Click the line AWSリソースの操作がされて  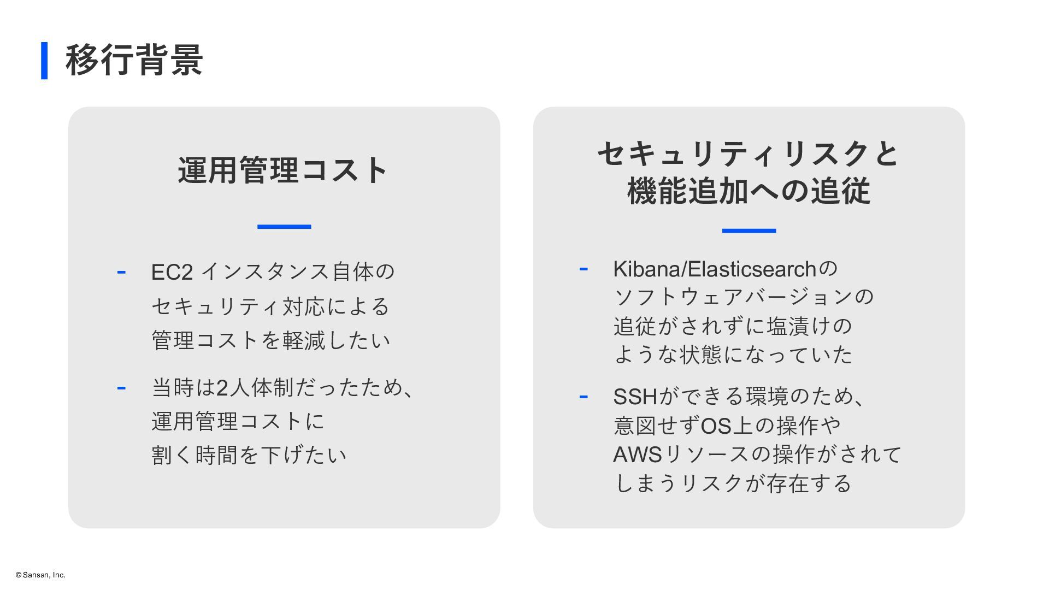tap(757, 454)
